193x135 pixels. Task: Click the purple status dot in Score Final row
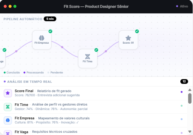pos(181,92)
